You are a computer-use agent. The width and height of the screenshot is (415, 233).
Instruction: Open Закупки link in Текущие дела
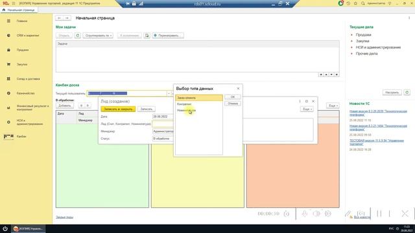[x=362, y=41]
